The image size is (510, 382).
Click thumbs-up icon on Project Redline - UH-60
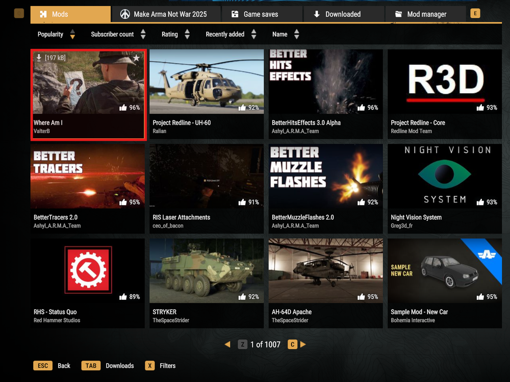point(242,108)
